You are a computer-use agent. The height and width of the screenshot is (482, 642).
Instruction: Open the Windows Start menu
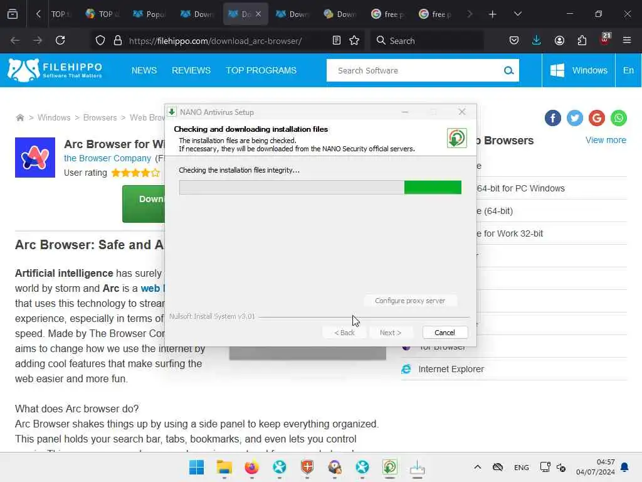pos(196,467)
